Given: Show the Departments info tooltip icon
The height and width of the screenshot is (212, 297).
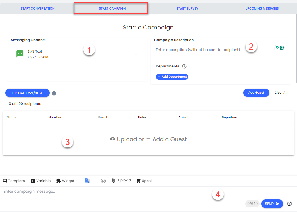Looking at the screenshot, I should (x=184, y=66).
